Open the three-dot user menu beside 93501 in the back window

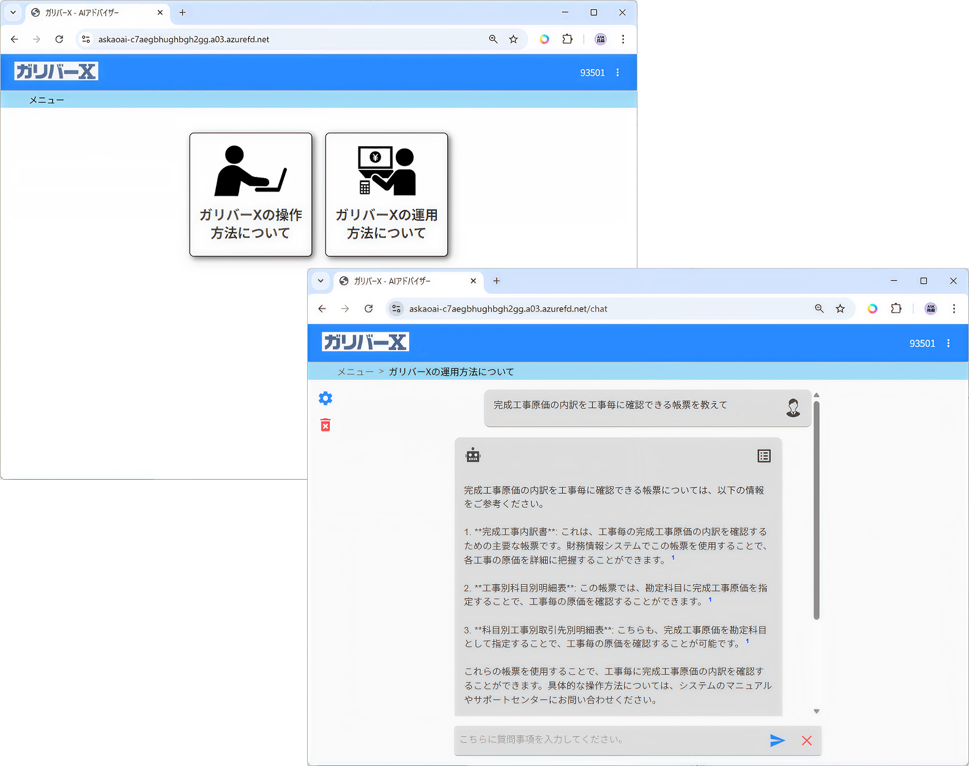618,73
